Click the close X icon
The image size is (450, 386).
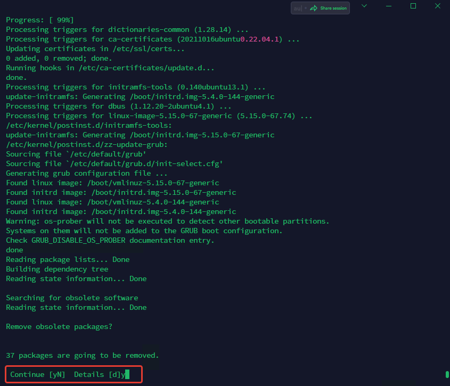pos(437,6)
